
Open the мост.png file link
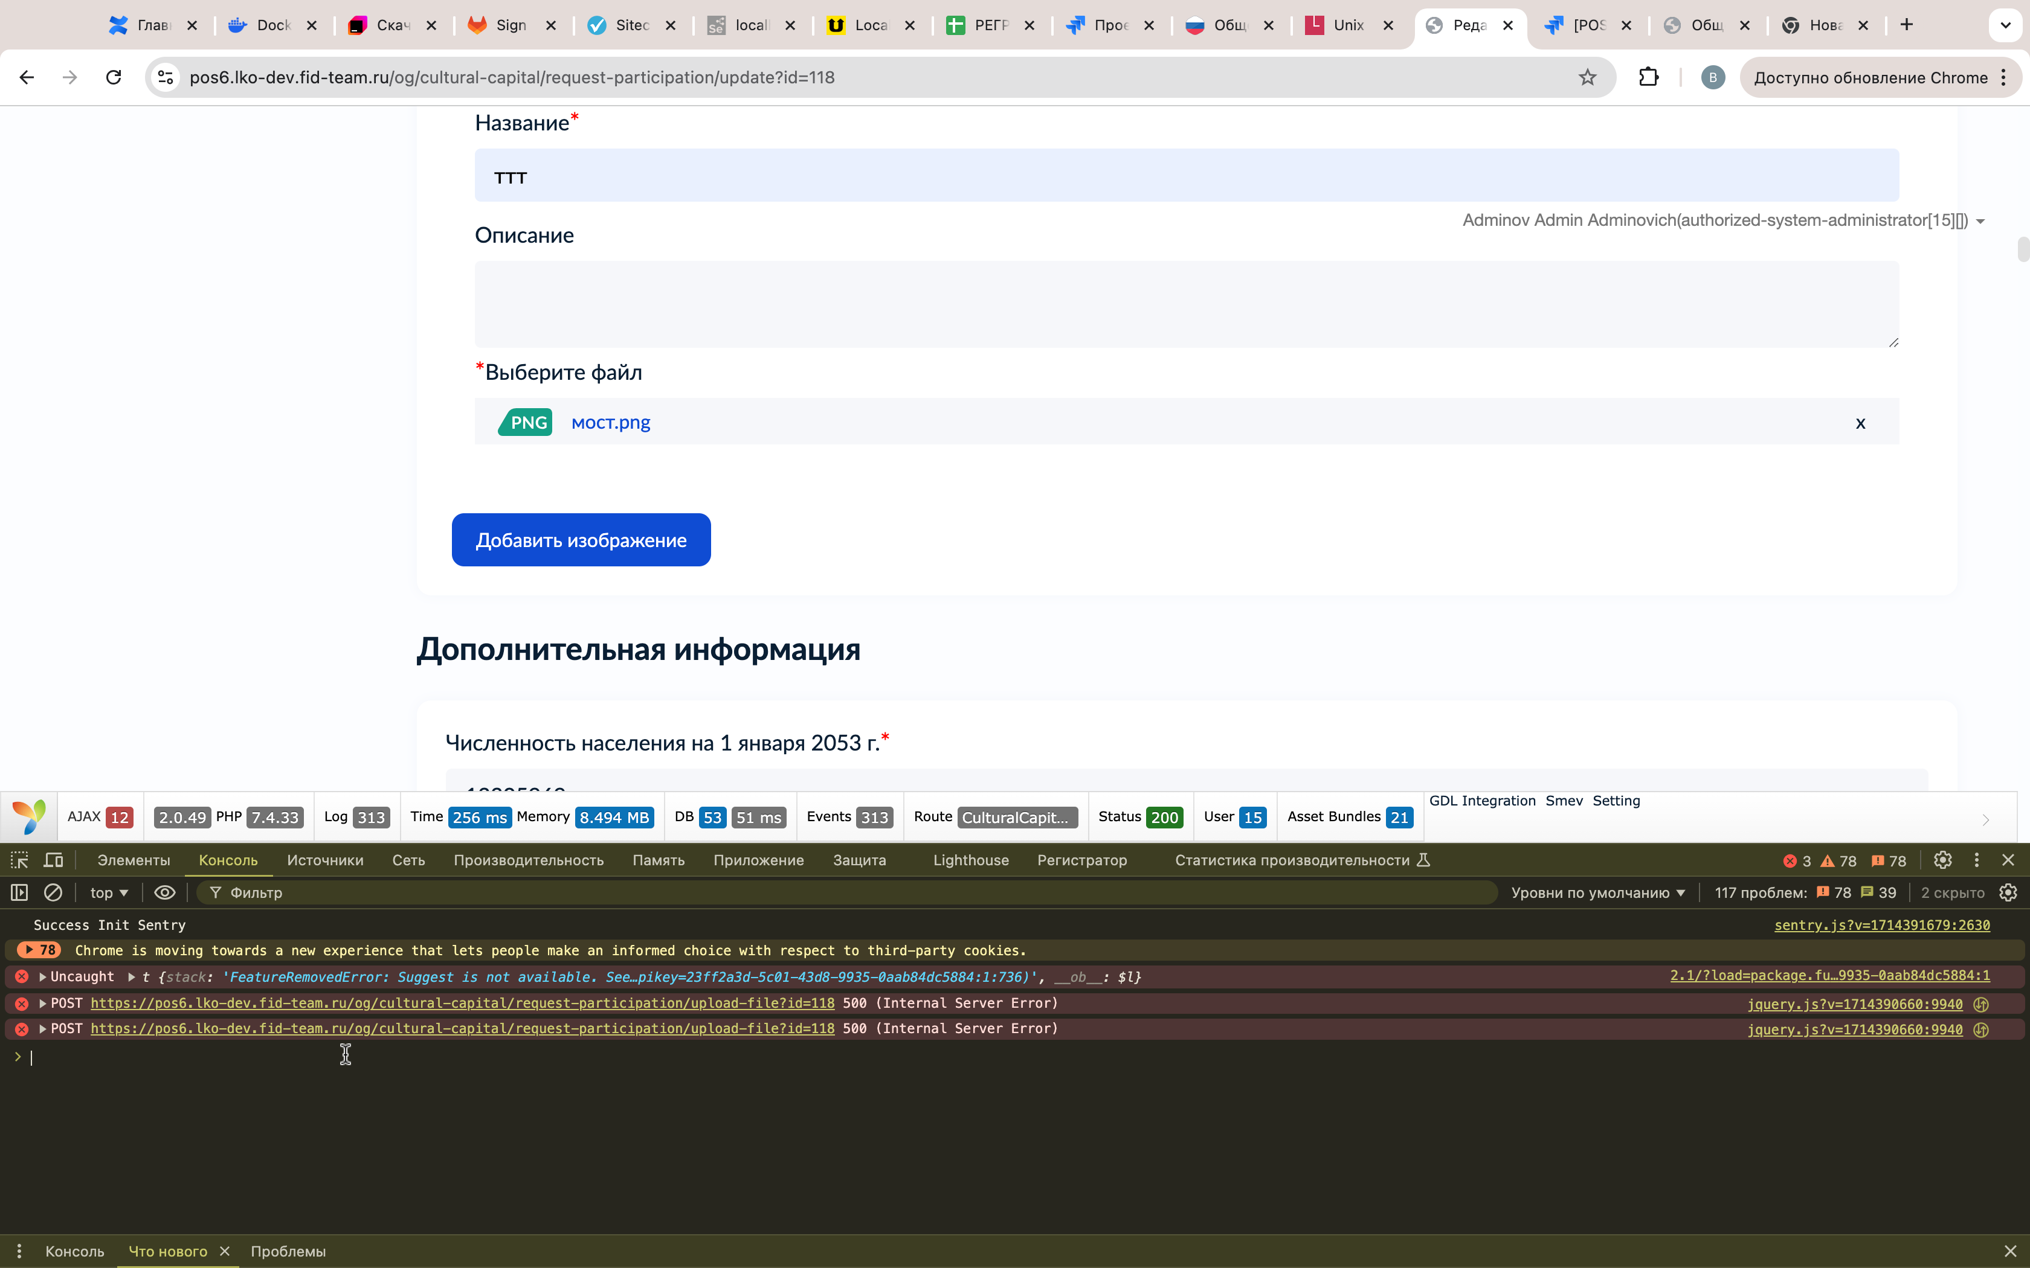coord(610,422)
